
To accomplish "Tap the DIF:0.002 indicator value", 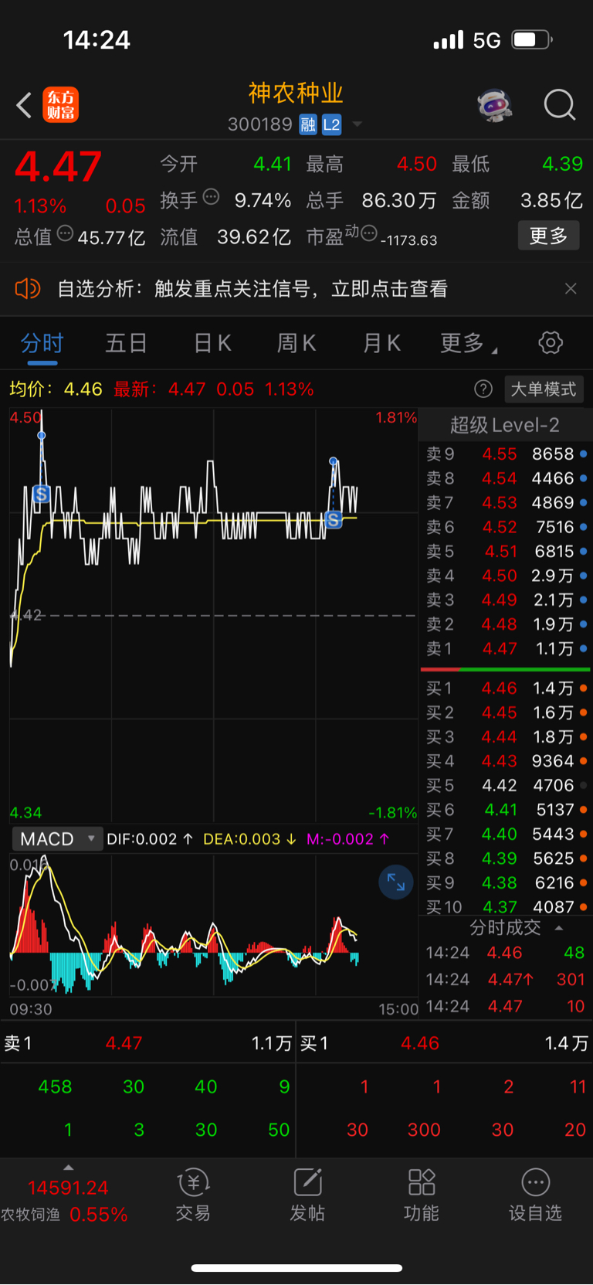I will pyautogui.click(x=150, y=839).
